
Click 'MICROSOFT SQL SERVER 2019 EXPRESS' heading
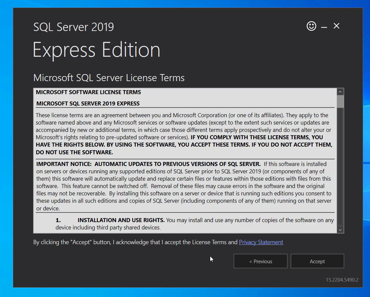click(88, 104)
